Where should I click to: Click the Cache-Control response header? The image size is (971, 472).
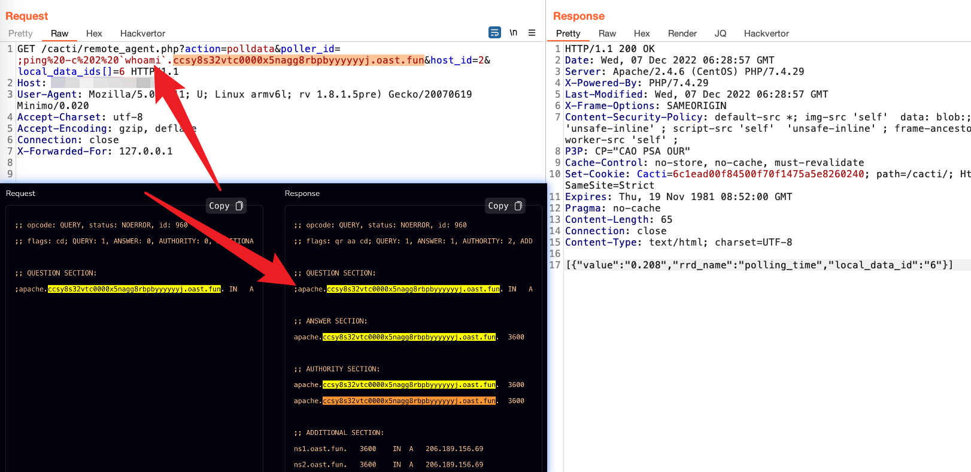(714, 162)
